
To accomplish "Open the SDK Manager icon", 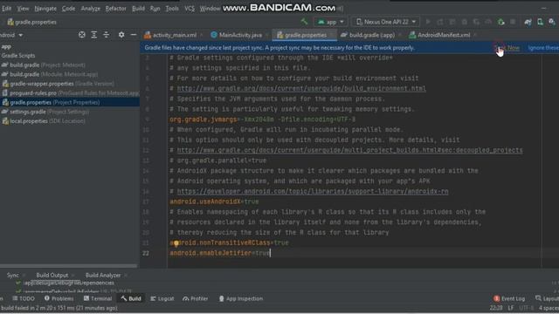I will [x=552, y=22].
